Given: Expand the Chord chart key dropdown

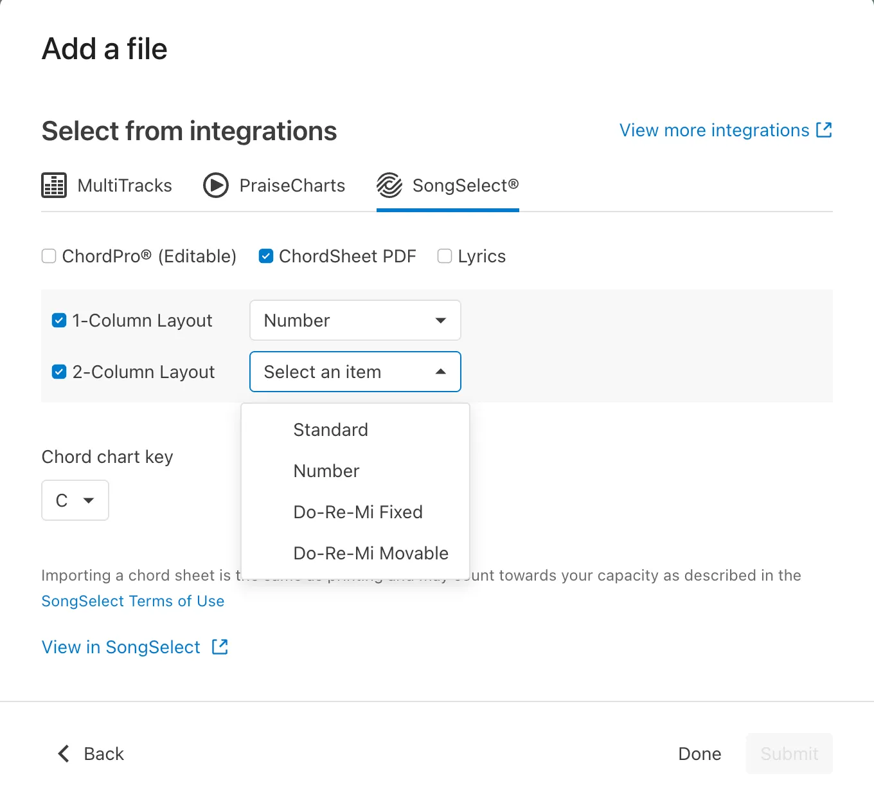Looking at the screenshot, I should (75, 500).
